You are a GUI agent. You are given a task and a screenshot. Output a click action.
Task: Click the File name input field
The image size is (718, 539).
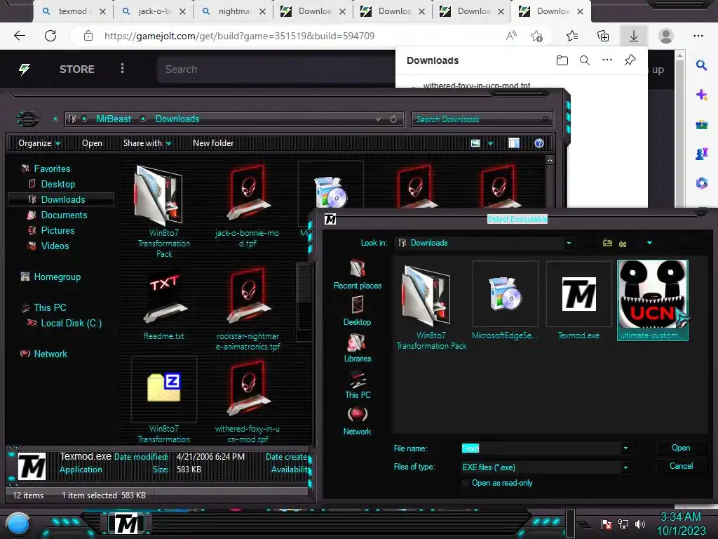[x=541, y=448]
